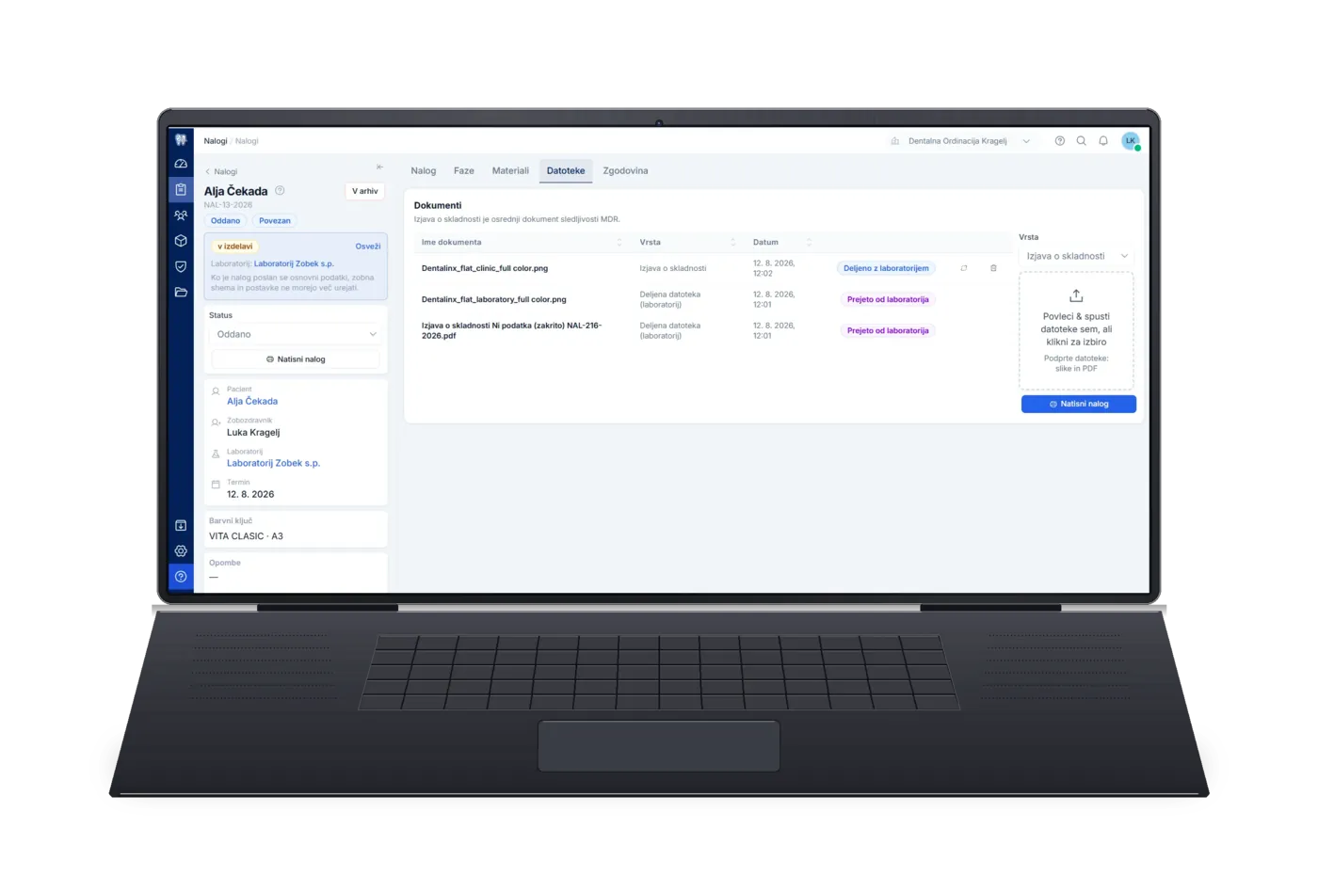
Task: Open the shield check icon in sidebar
Action: point(181,266)
